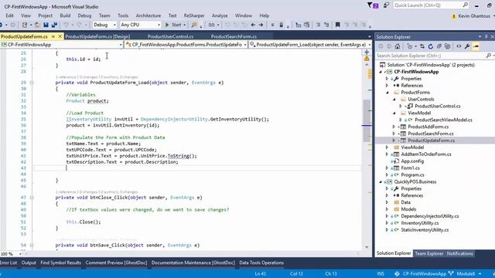Click the Home icon in Solution Explorer
495x278 pixels.
[x=398, y=46]
